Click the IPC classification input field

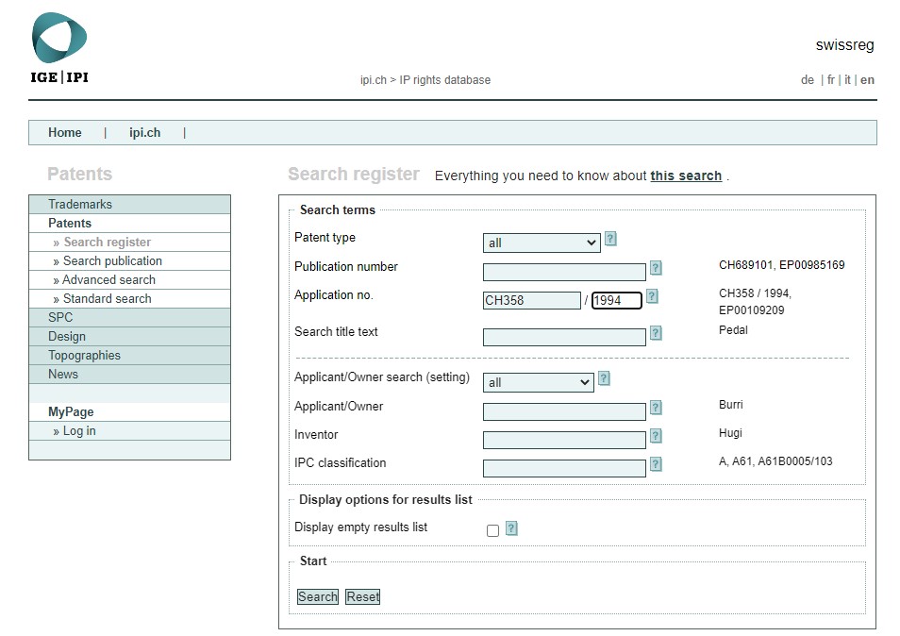click(564, 468)
